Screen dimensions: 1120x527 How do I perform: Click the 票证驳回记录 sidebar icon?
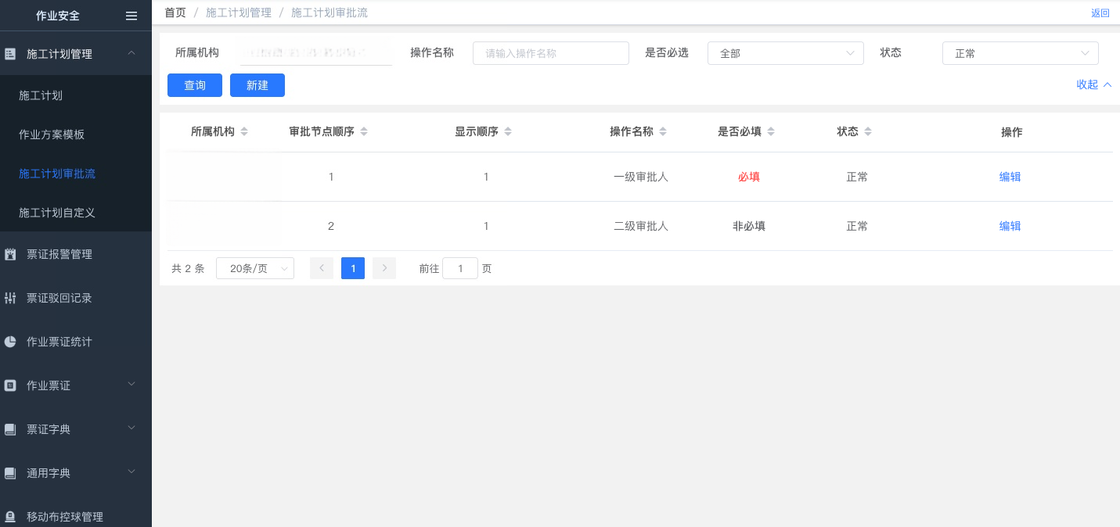(10, 298)
